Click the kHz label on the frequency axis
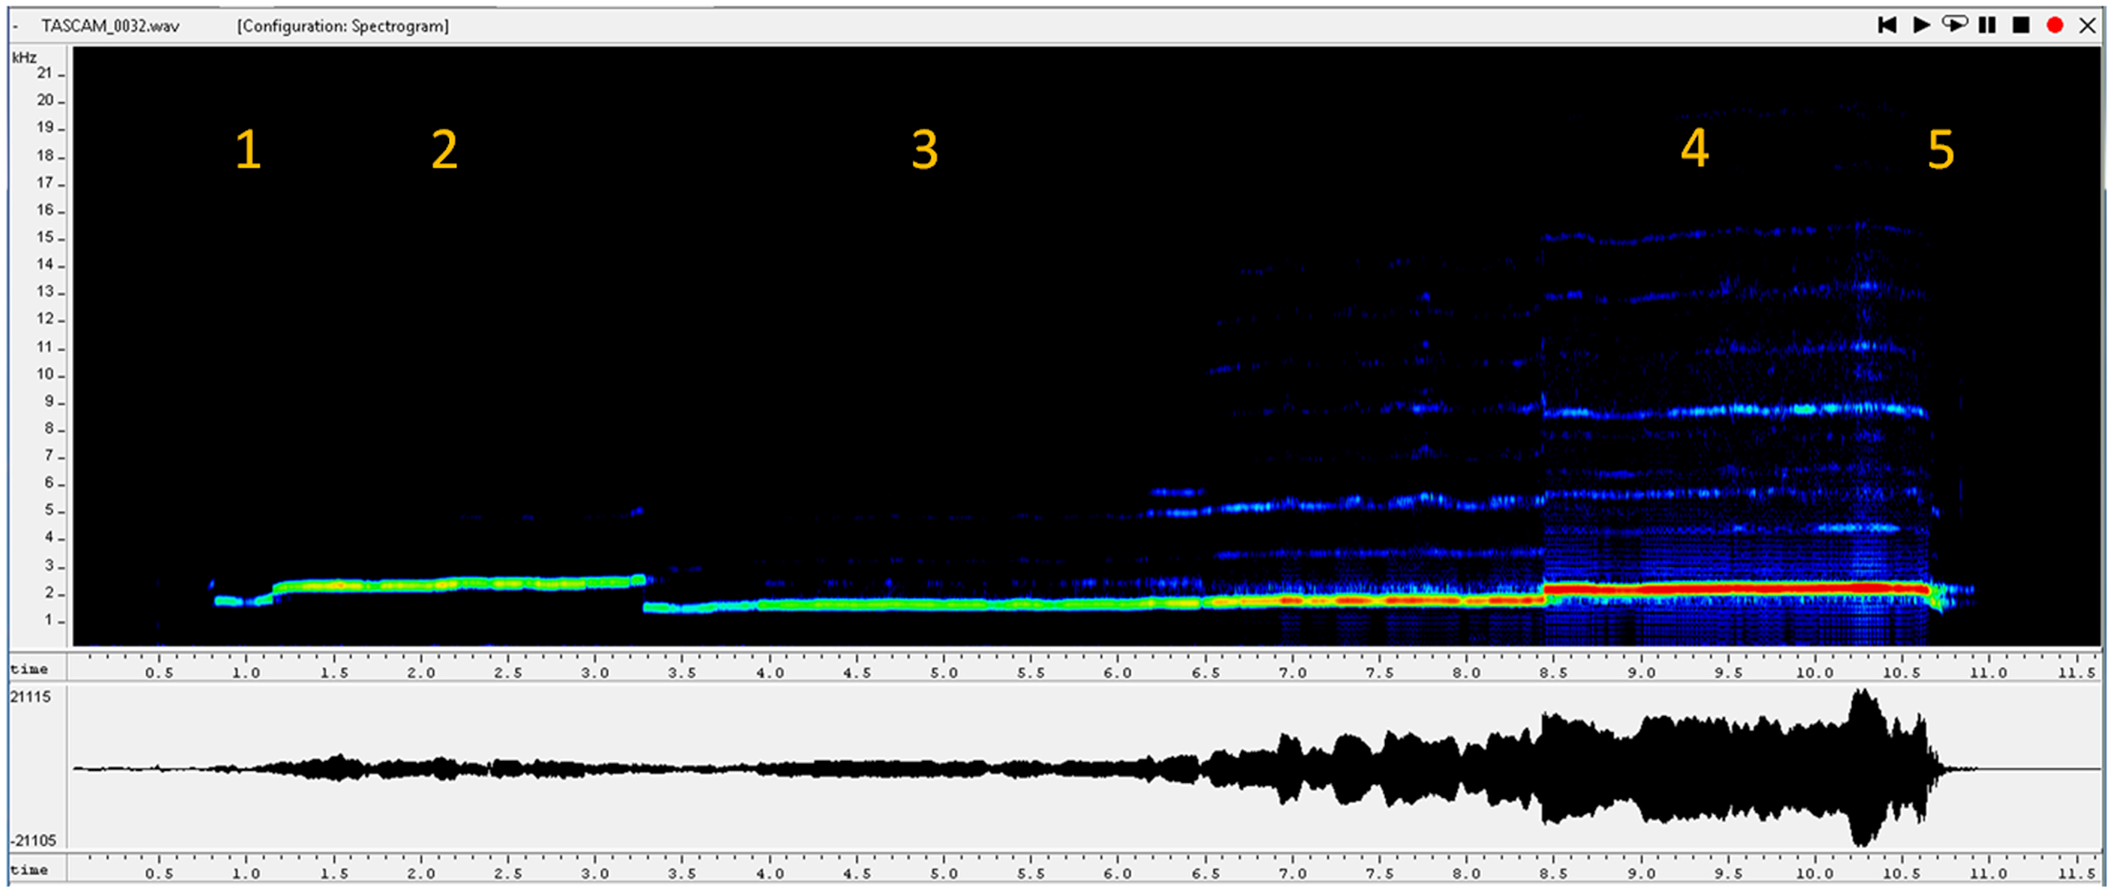The height and width of the screenshot is (890, 2111). (x=25, y=57)
